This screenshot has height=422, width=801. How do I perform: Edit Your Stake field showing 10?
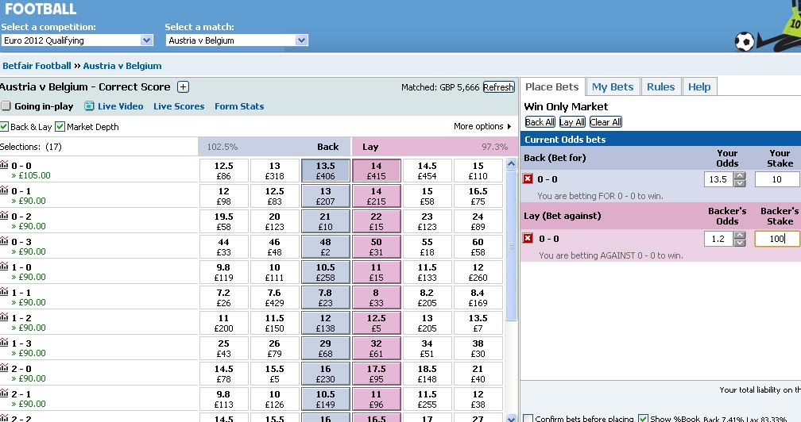coord(777,179)
